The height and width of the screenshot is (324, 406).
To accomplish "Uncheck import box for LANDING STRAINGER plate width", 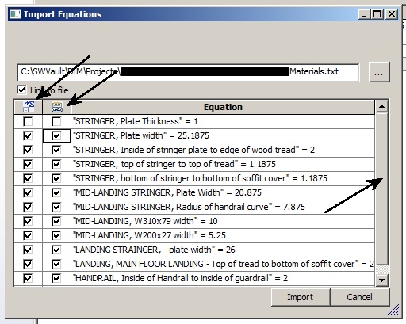I will [x=28, y=250].
